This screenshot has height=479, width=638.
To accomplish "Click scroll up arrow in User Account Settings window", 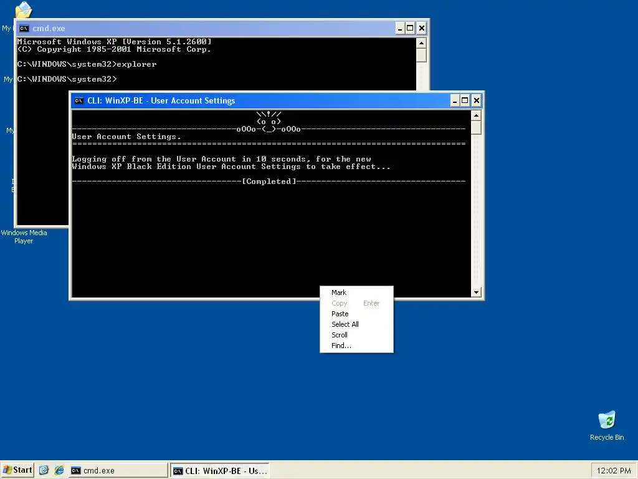I will tap(476, 115).
